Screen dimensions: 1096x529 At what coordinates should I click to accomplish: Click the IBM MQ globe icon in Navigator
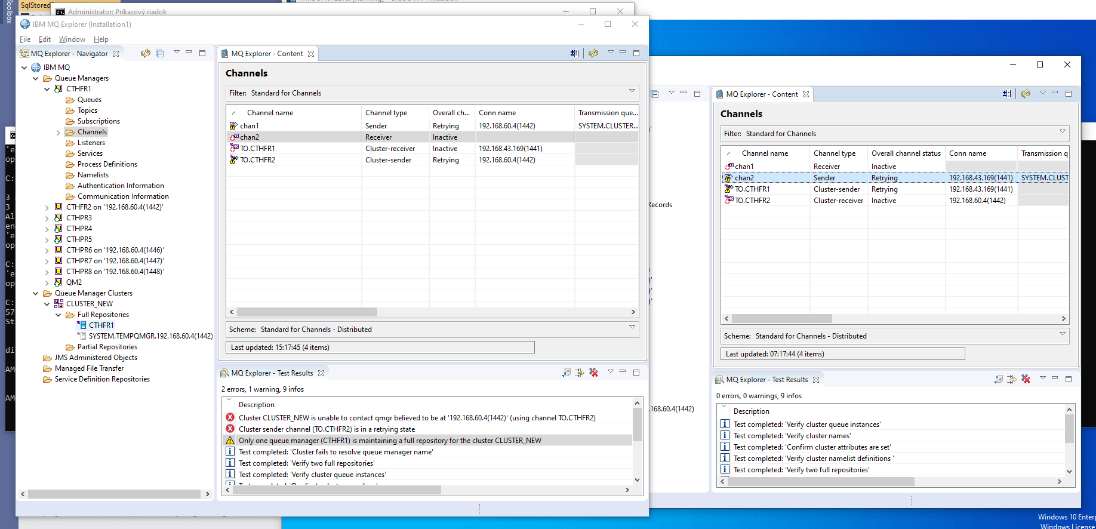pyautogui.click(x=36, y=67)
